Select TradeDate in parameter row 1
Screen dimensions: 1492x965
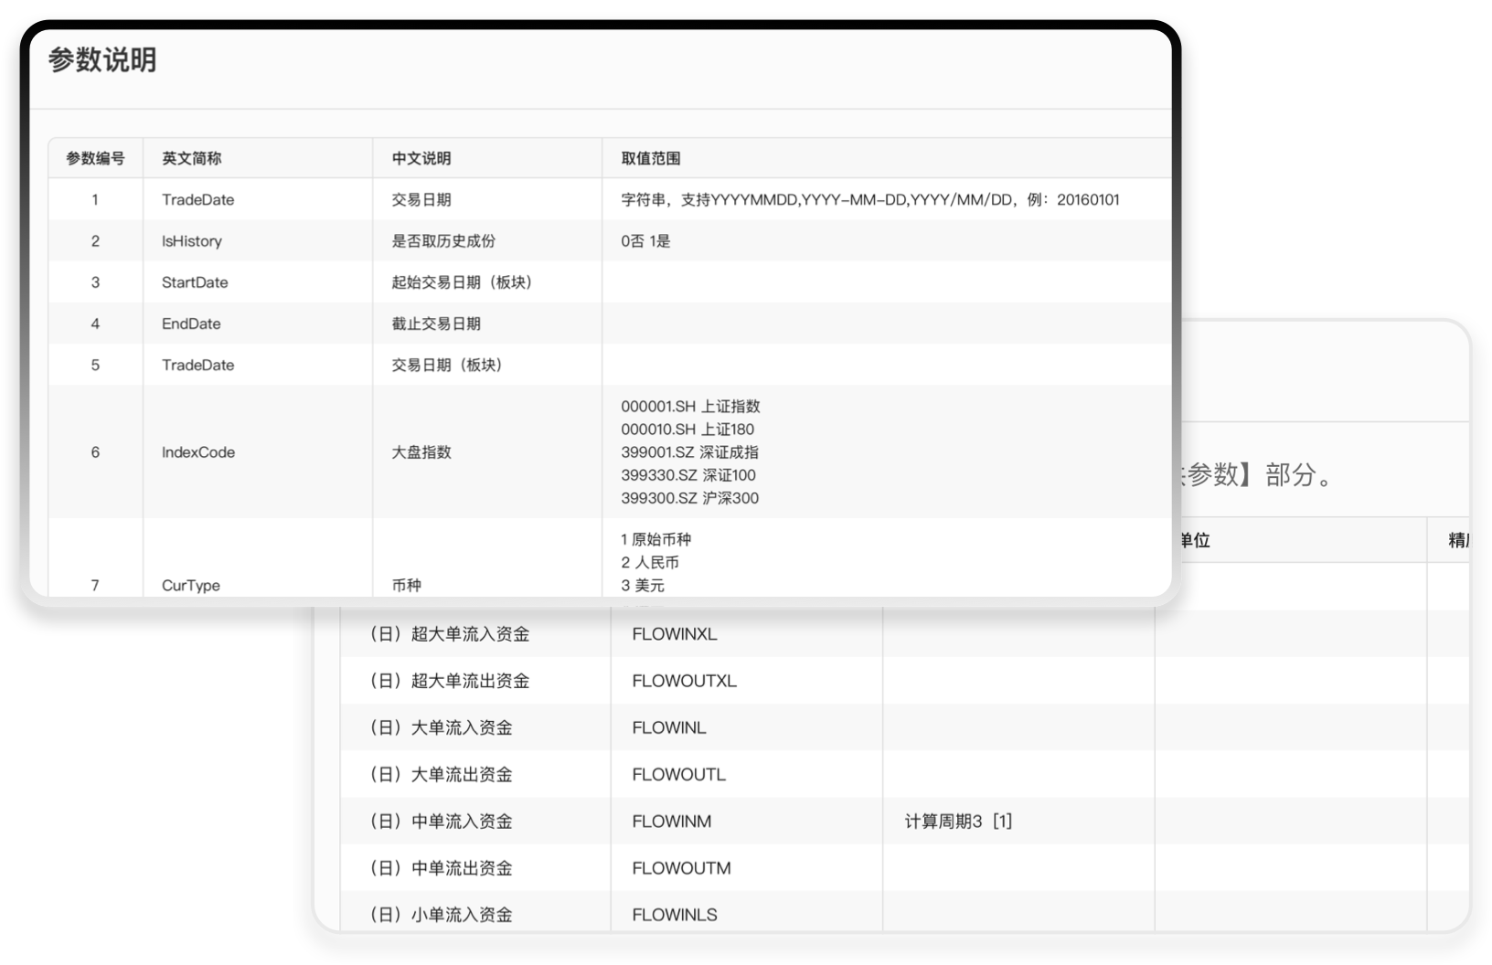point(197,200)
